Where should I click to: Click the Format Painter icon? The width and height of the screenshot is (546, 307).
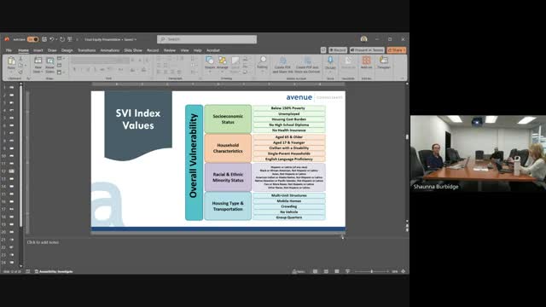(x=20, y=72)
